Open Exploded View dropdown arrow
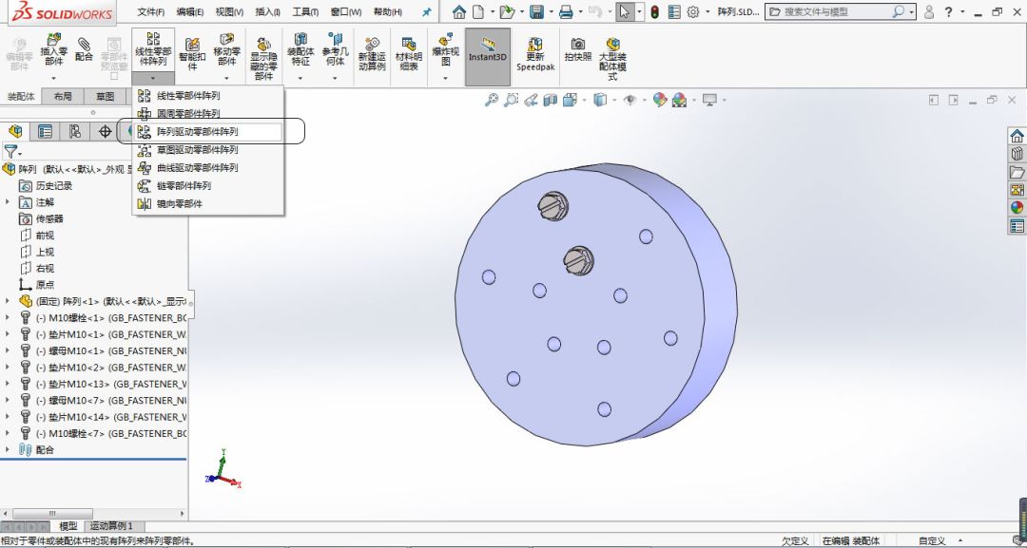 click(445, 78)
